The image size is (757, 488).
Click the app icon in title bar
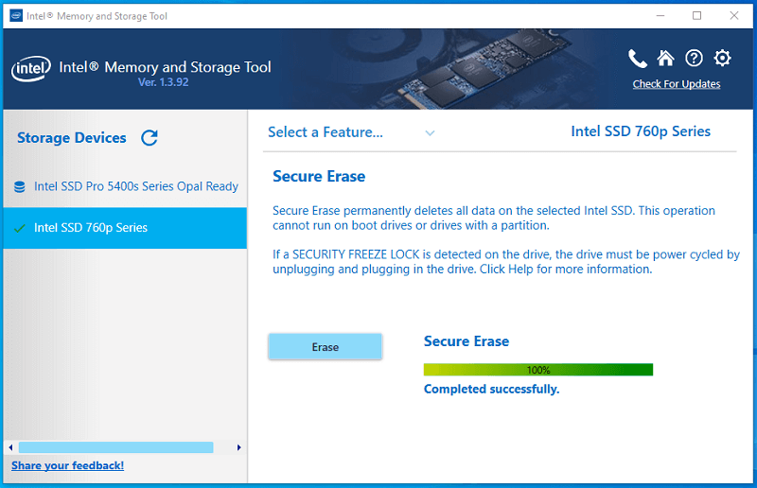(16, 16)
